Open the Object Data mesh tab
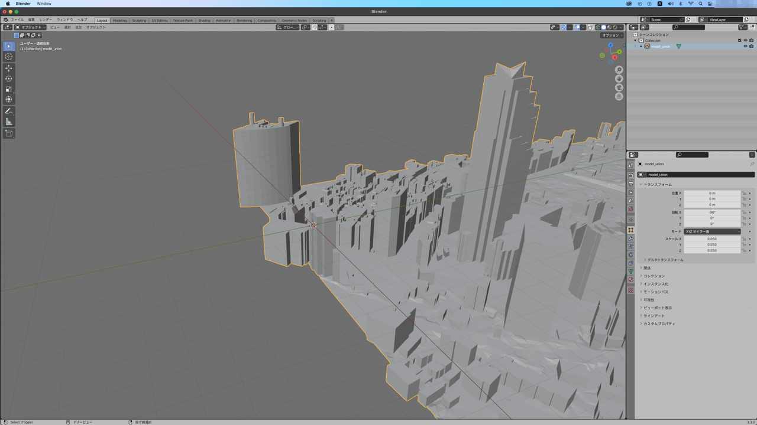Image resolution: width=757 pixels, height=425 pixels. (630, 272)
